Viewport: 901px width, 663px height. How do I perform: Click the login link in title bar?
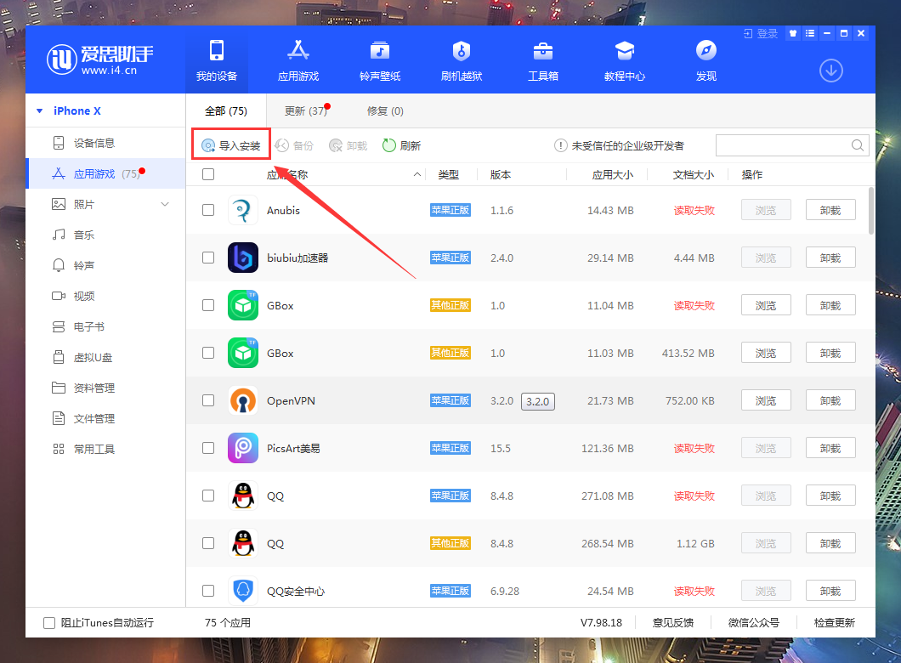[x=761, y=33]
